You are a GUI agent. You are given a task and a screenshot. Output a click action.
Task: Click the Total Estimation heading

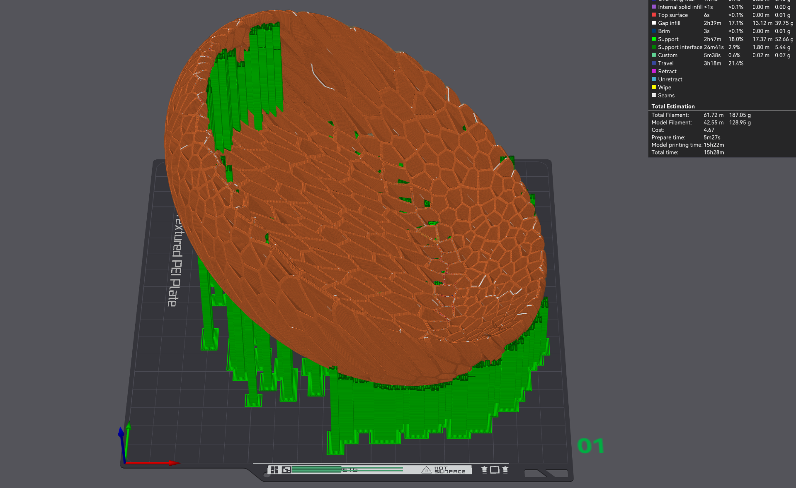tap(673, 106)
